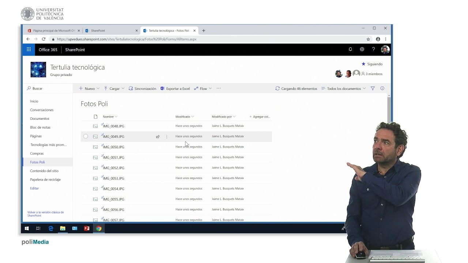Screen dimensions: 468x263
Task: Go back in the browser
Action: click(28, 39)
